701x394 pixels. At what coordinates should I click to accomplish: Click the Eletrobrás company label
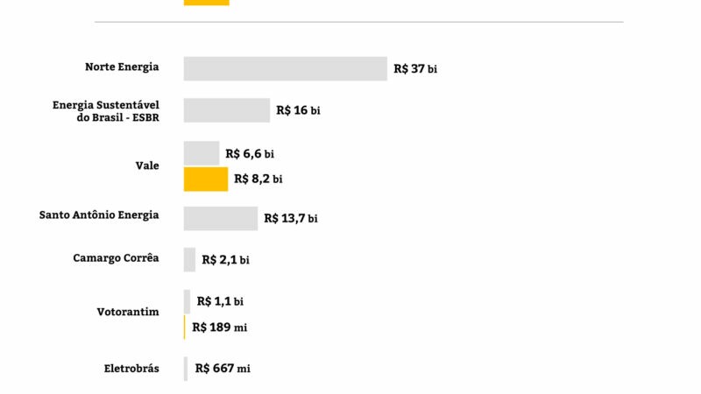click(x=131, y=369)
